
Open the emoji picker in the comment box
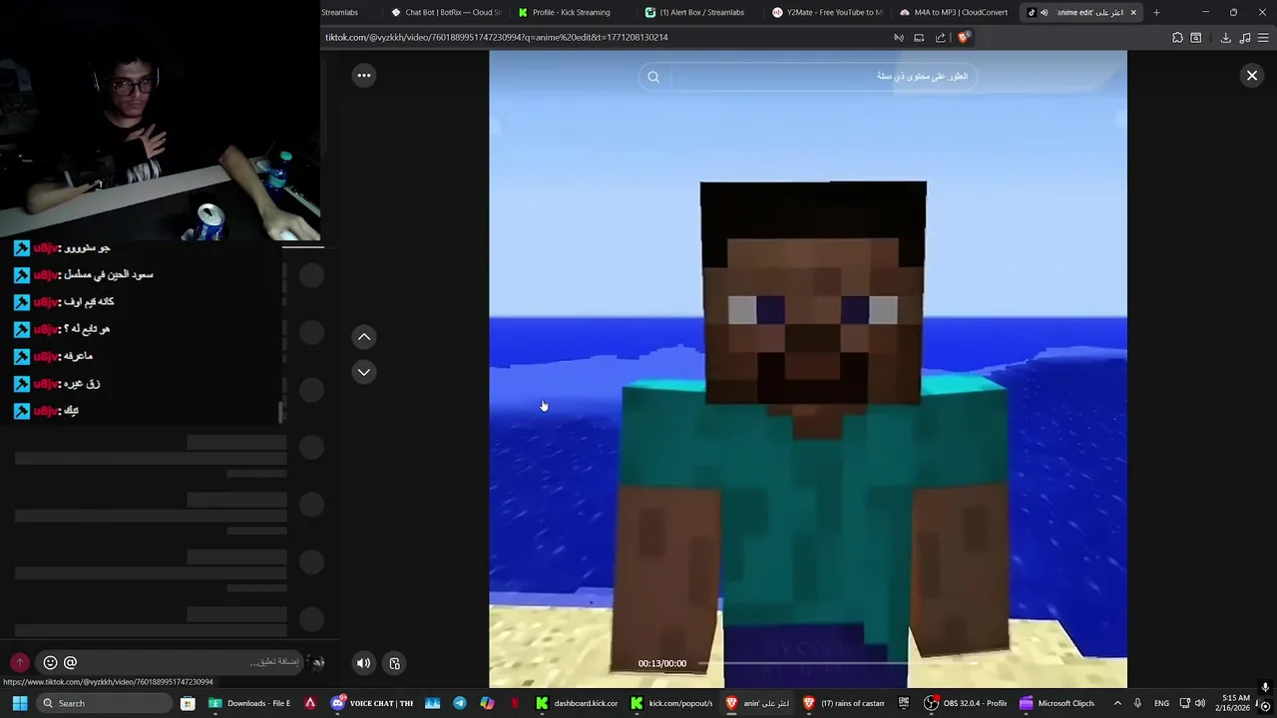point(51,662)
